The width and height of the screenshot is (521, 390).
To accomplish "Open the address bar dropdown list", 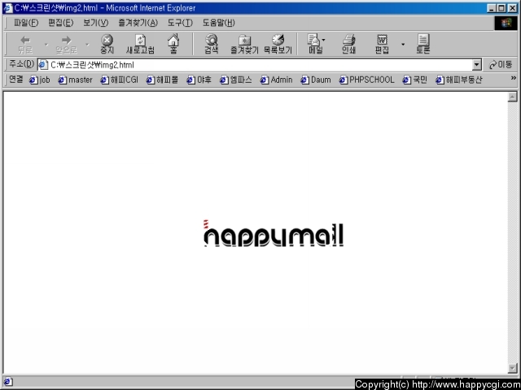I will (476, 65).
